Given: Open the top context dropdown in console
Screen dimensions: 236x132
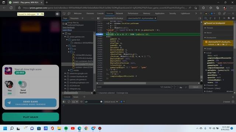Looking at the screenshot, I should coord(75,102).
